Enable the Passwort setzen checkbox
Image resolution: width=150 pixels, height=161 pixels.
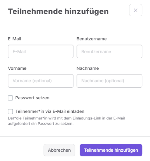(10, 98)
